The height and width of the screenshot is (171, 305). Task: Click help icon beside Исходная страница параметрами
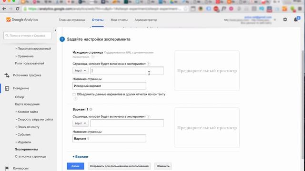93,57
